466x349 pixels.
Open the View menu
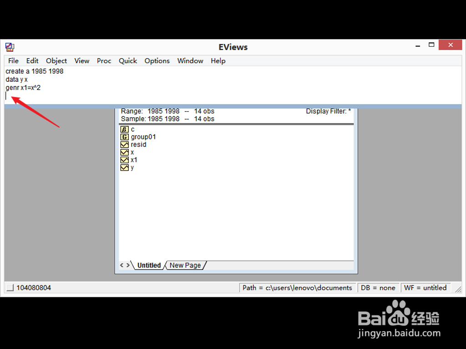click(x=82, y=61)
